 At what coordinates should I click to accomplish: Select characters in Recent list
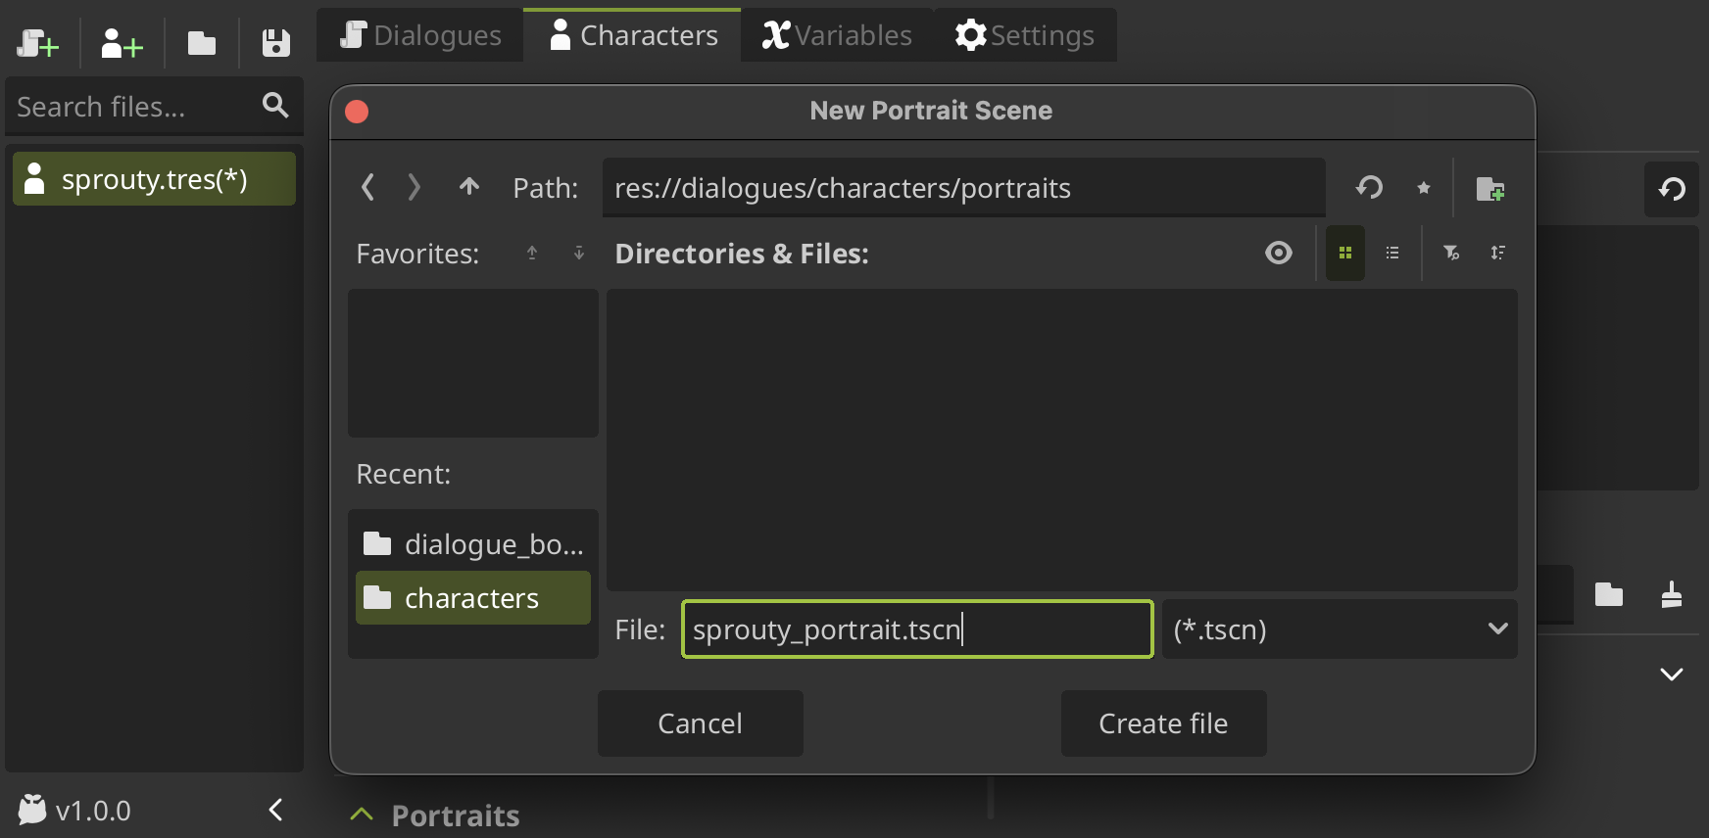[x=472, y=598]
